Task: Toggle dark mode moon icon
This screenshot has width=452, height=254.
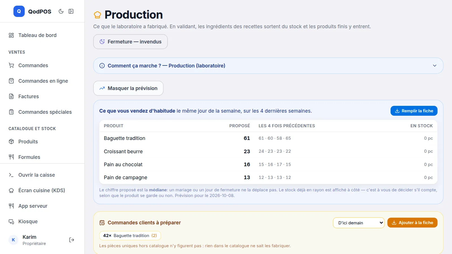Action: (61, 11)
